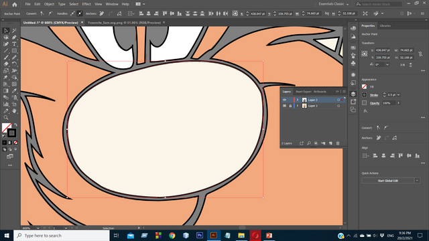Convert anchor to corner in Properties panel
Screen dimensions: 429x241
point(378,128)
